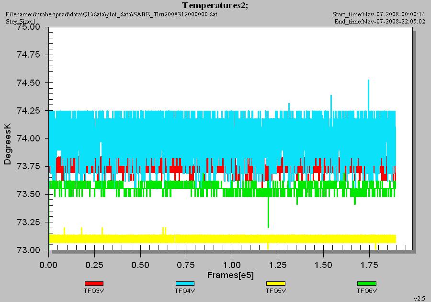Click the 0.75 x-axis tick label
This screenshot has width=431, height=302.
coord(186,265)
